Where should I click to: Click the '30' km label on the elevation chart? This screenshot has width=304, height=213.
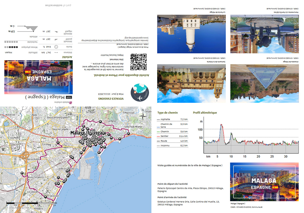(286, 157)
